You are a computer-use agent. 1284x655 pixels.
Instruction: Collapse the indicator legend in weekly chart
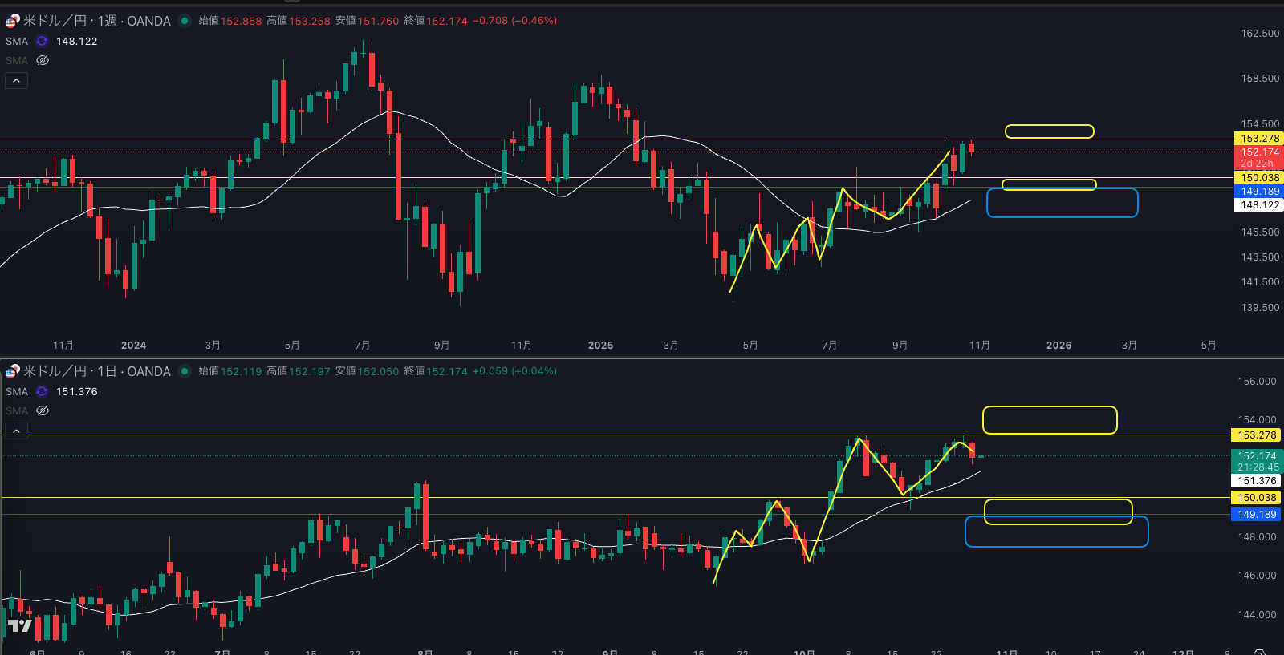coord(16,80)
